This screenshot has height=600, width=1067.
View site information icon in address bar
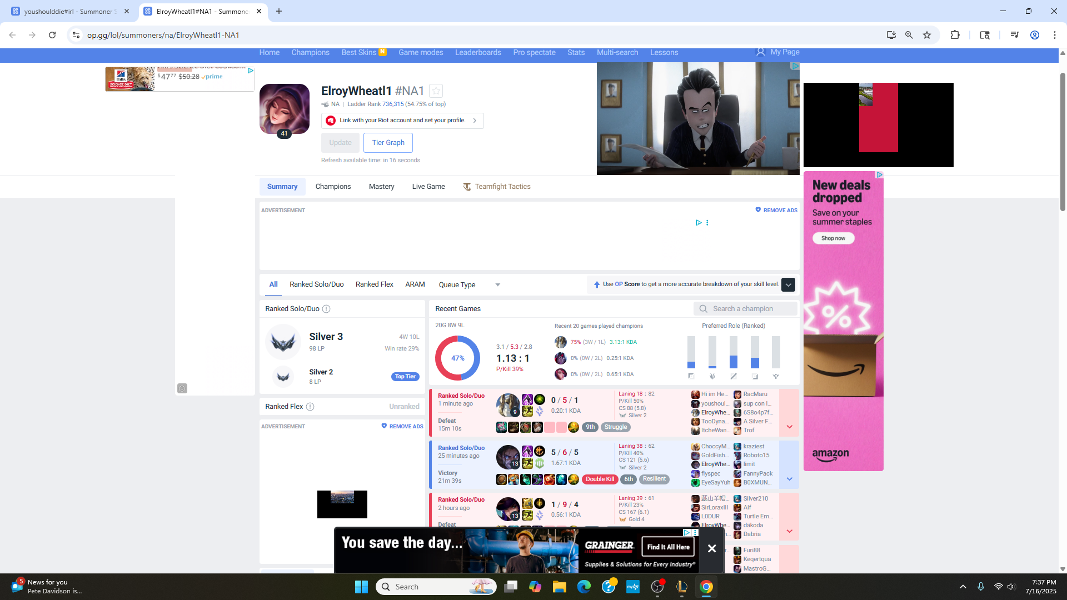76,35
